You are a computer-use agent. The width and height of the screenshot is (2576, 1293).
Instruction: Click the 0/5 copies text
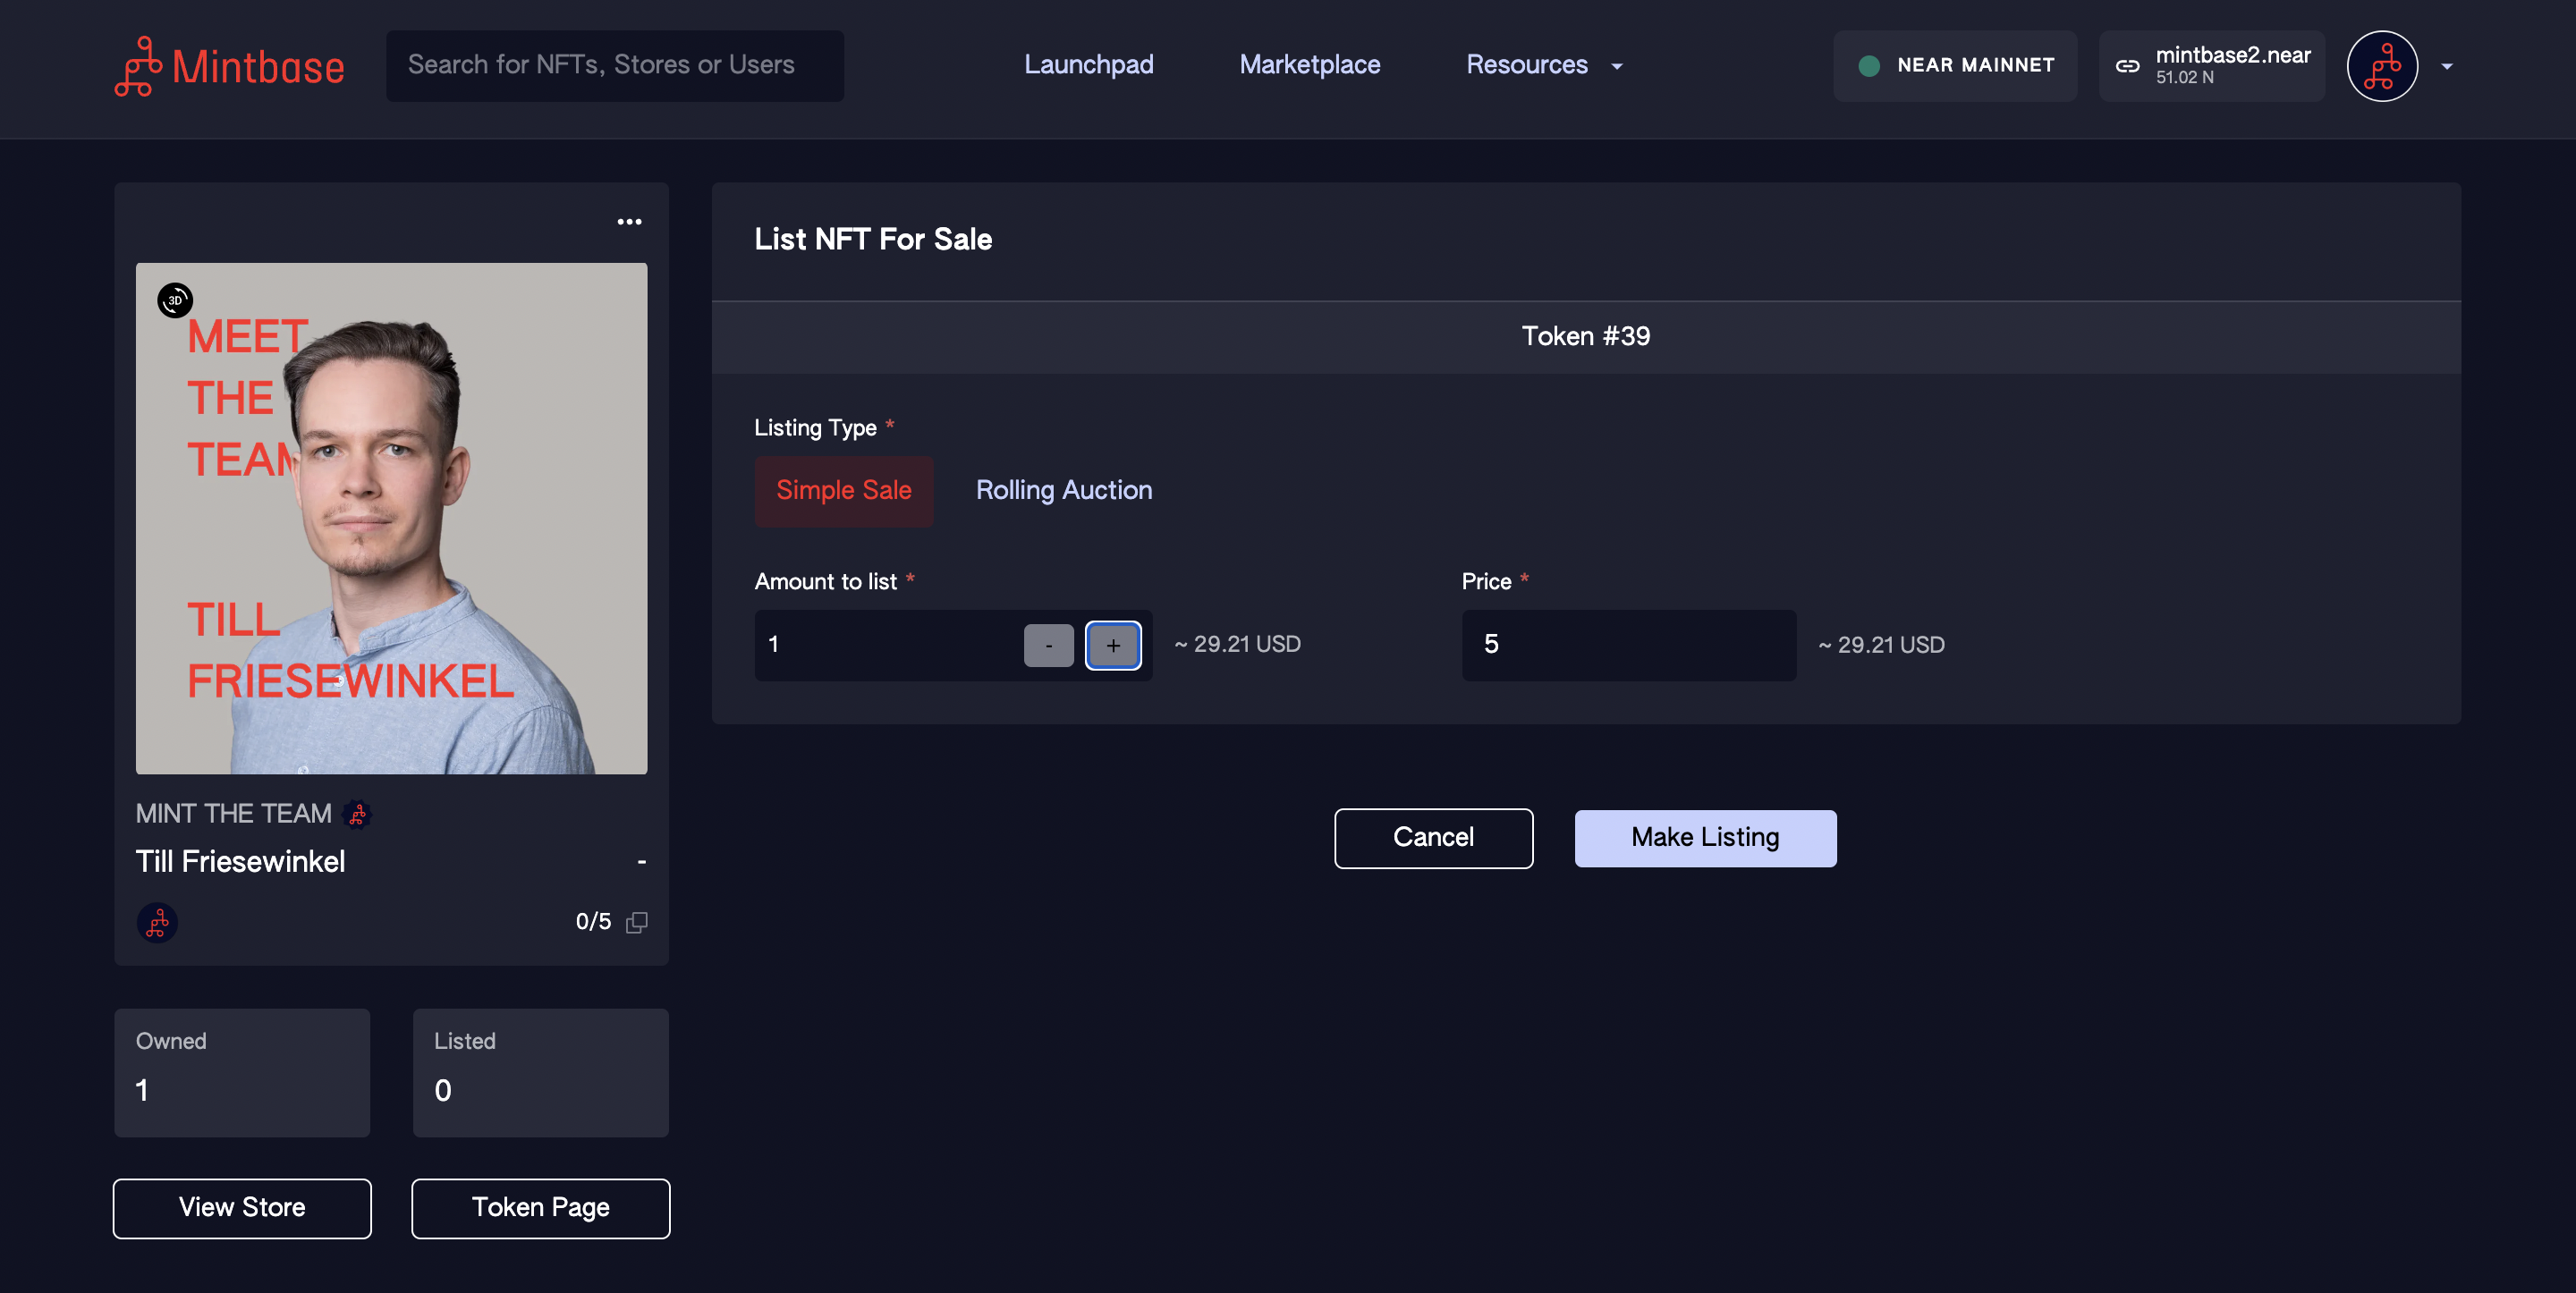tap(593, 922)
